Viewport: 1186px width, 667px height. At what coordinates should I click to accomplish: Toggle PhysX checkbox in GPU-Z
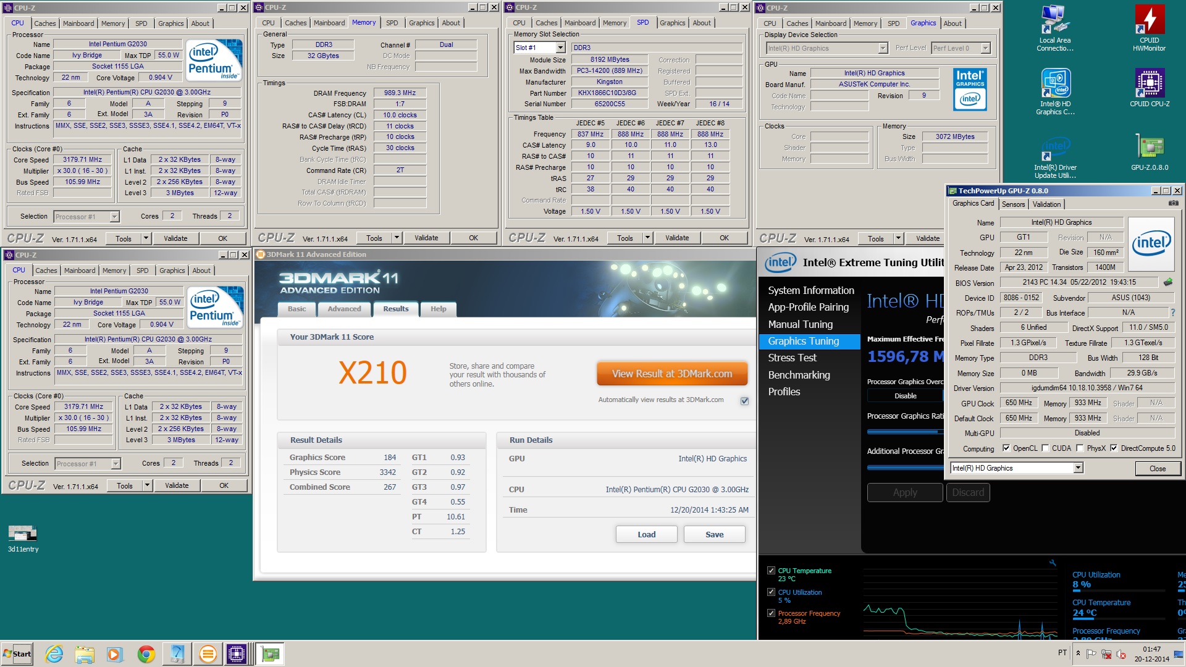coord(1080,448)
